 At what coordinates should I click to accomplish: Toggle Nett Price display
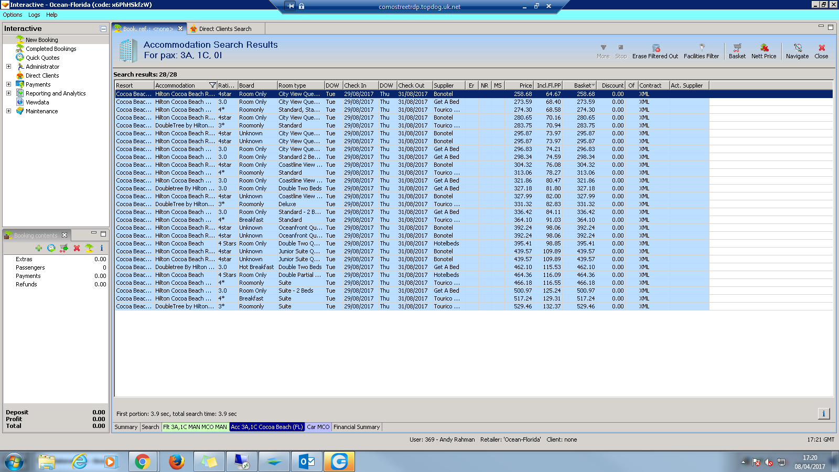pyautogui.click(x=763, y=51)
